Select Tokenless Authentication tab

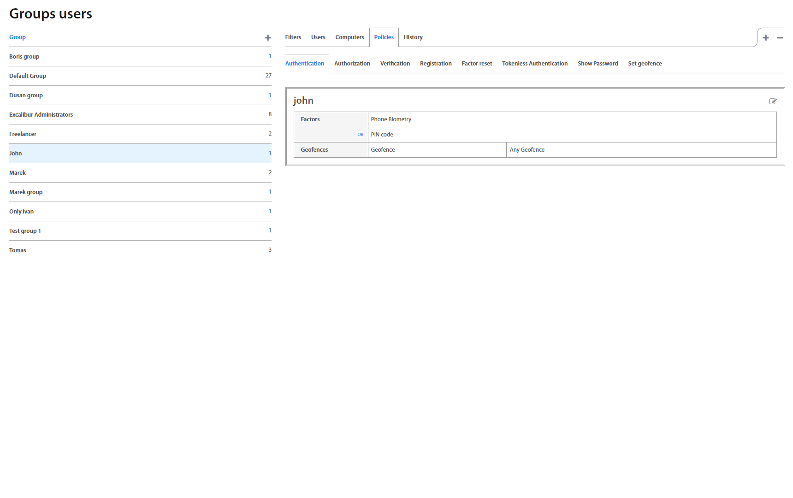point(534,64)
